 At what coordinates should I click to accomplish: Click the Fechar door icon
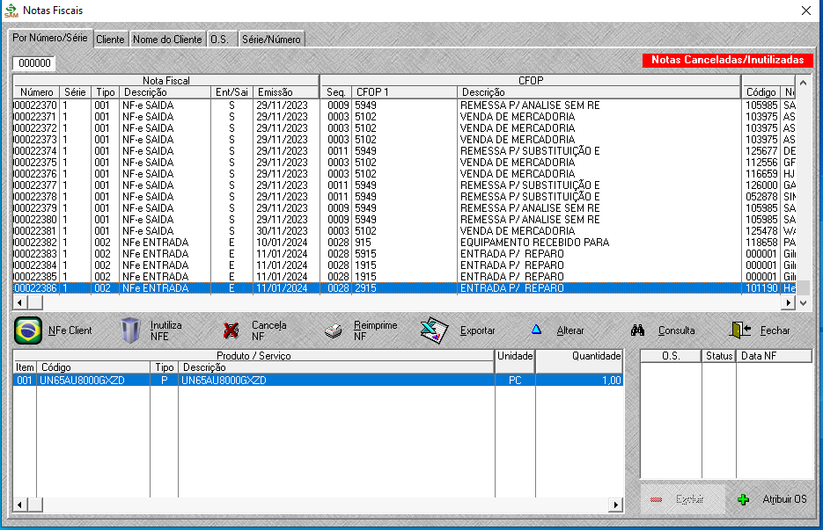(x=739, y=330)
